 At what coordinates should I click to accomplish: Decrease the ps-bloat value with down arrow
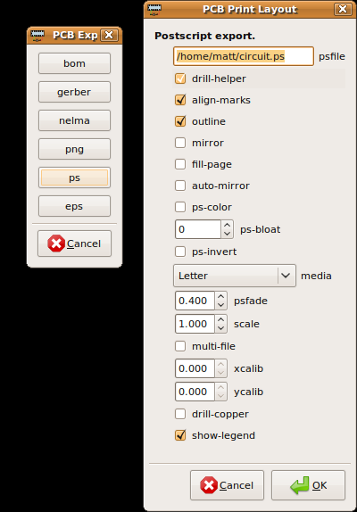point(227,234)
